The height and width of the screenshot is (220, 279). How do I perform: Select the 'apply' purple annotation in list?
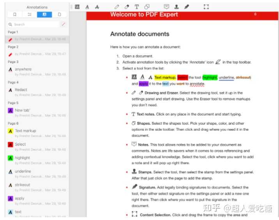point(37,201)
